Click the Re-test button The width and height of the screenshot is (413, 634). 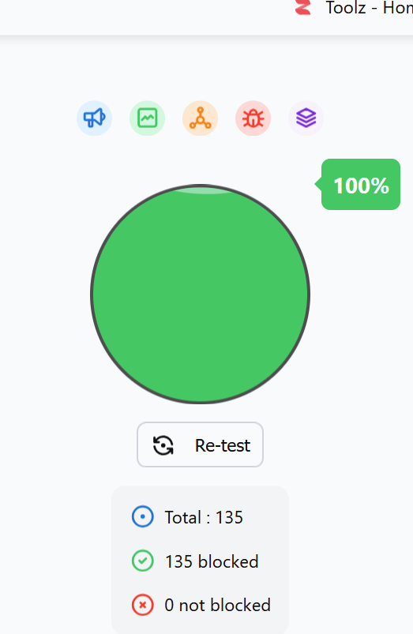pyautogui.click(x=201, y=445)
